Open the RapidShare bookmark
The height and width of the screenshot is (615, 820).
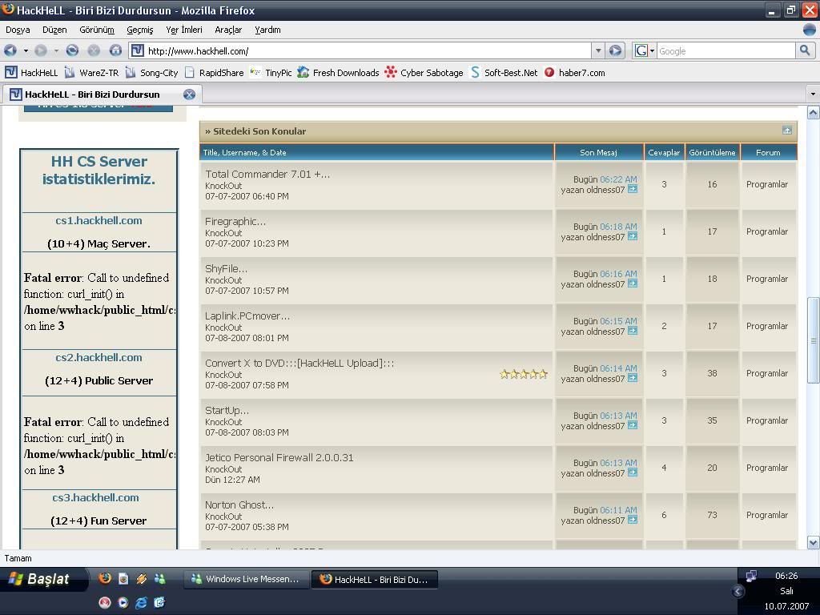(215, 73)
